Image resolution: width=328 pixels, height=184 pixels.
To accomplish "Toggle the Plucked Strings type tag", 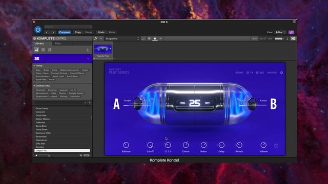I will pyautogui.click(x=59, y=73).
